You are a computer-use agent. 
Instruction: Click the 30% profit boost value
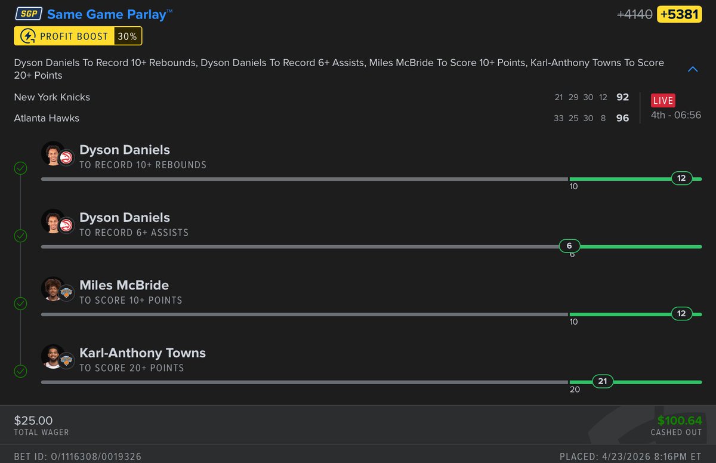click(127, 36)
